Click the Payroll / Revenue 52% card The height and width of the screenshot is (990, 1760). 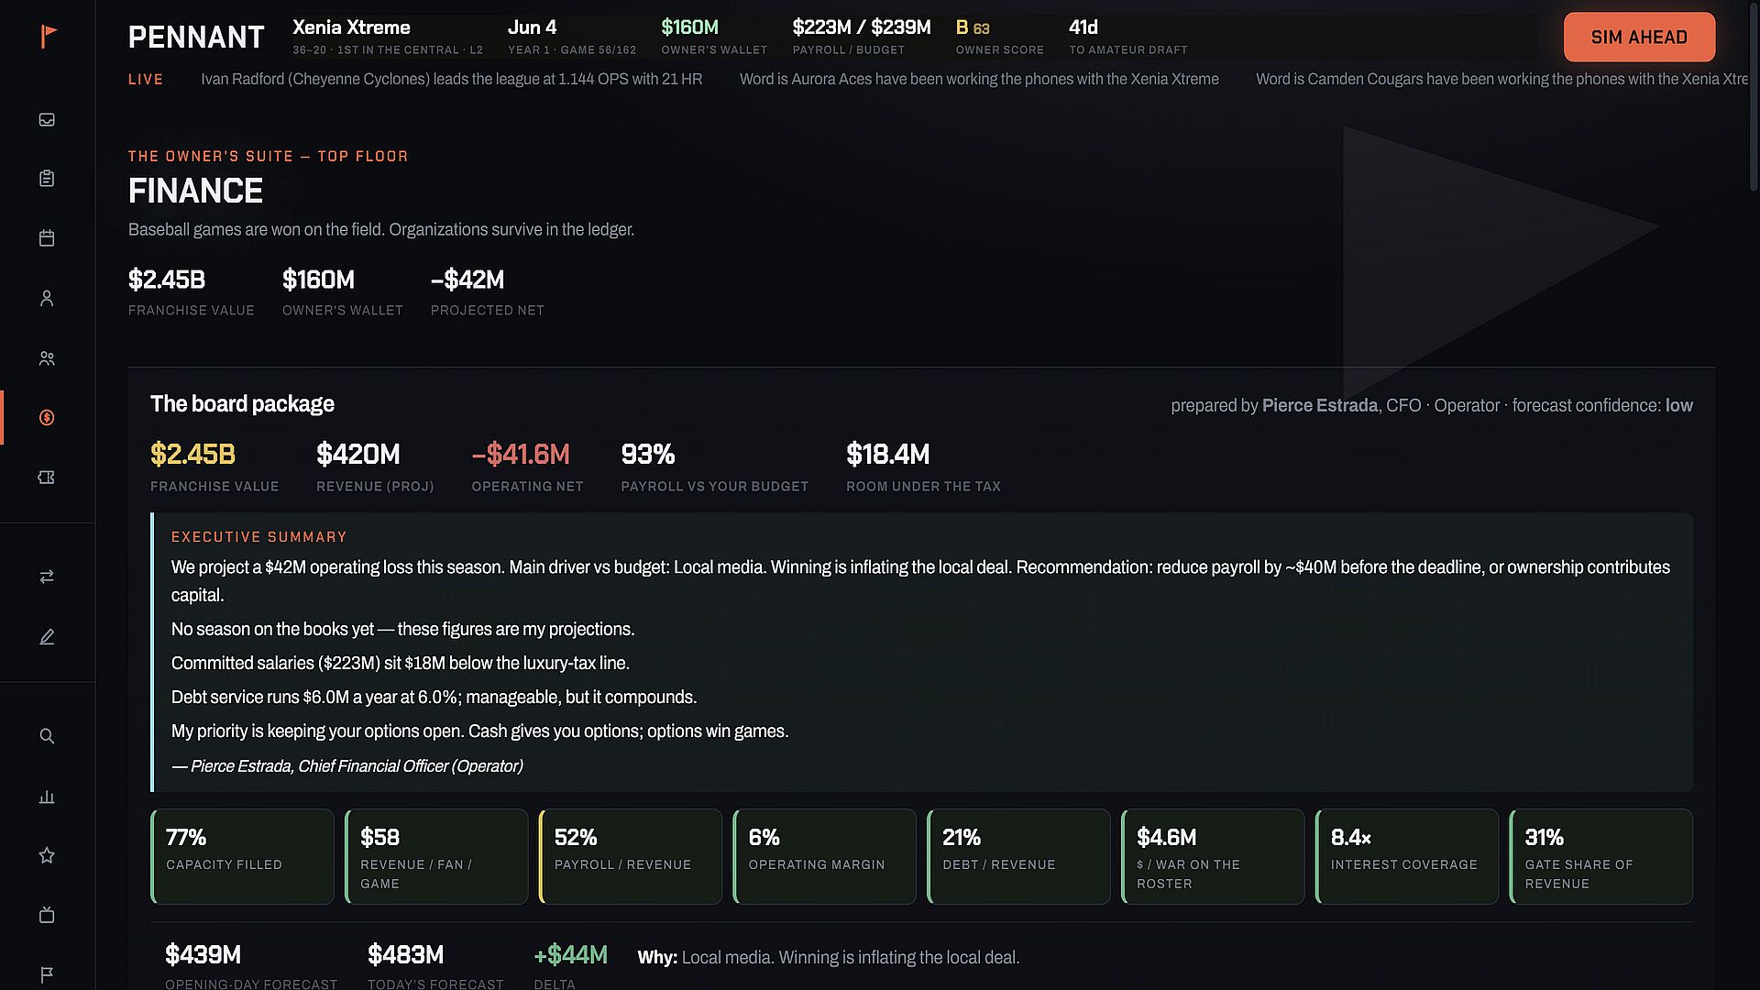click(631, 856)
